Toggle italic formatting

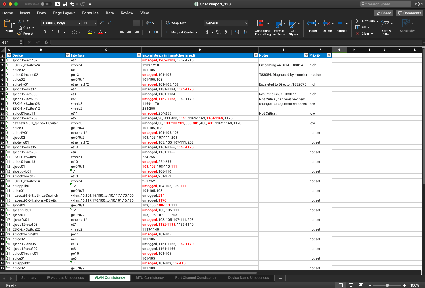click(52, 32)
